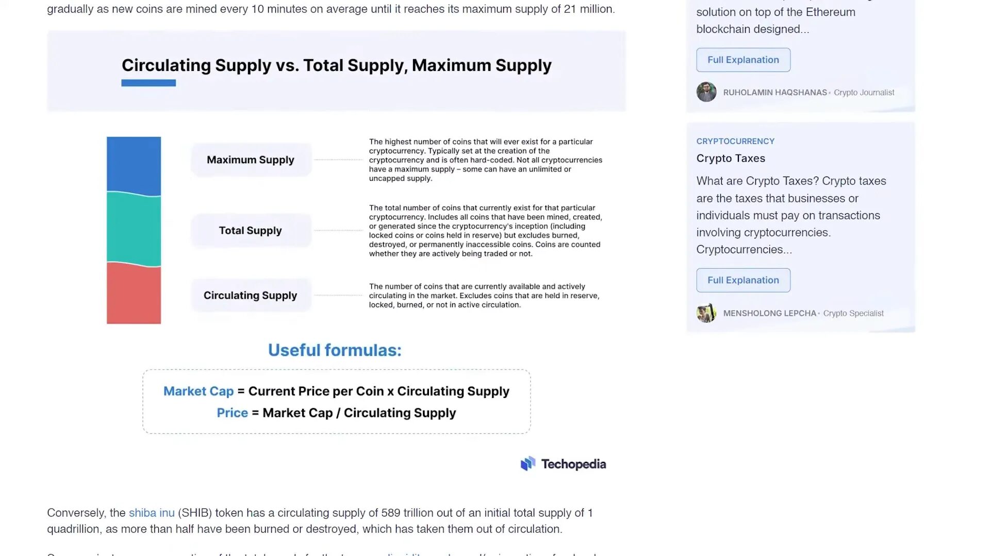Click the blue Price formula term
990x556 pixels.
(232, 413)
